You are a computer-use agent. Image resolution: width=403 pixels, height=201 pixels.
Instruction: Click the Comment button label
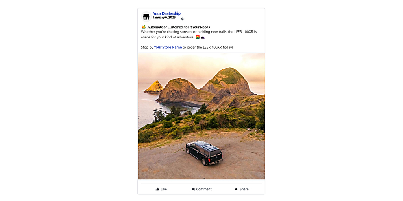click(204, 189)
